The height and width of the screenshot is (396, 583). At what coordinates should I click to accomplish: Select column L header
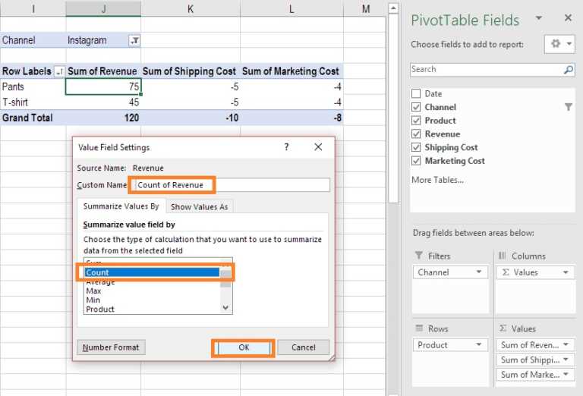click(291, 8)
